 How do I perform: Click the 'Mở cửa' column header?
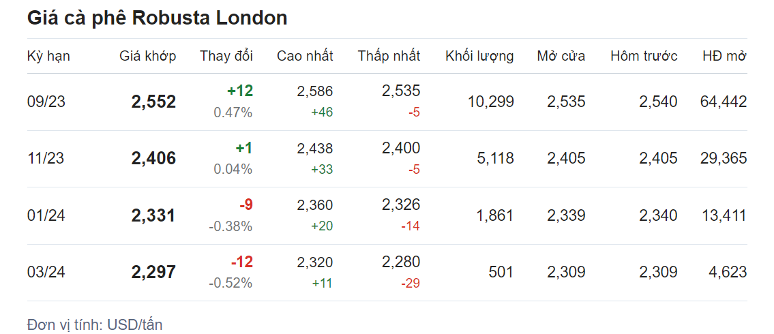click(x=561, y=56)
